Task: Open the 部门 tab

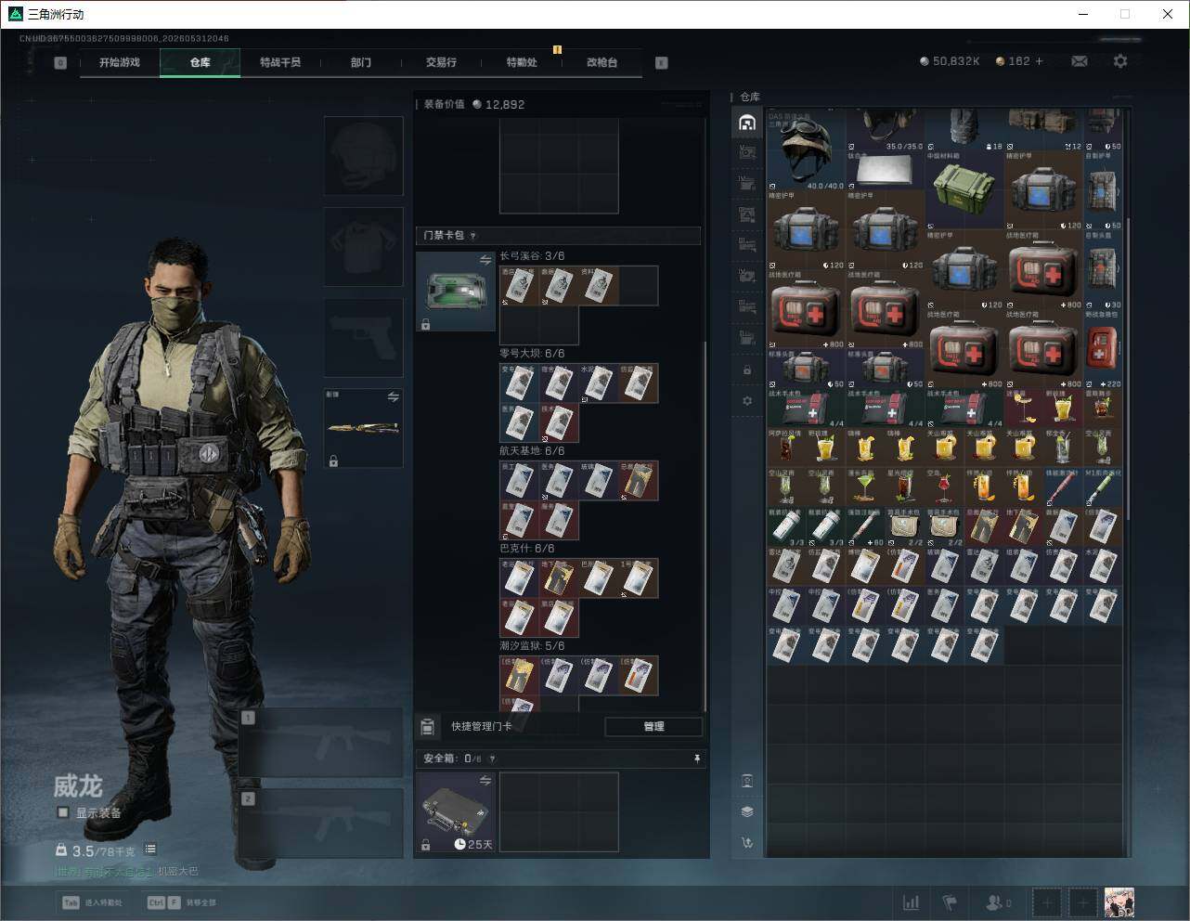Action: pyautogui.click(x=361, y=62)
